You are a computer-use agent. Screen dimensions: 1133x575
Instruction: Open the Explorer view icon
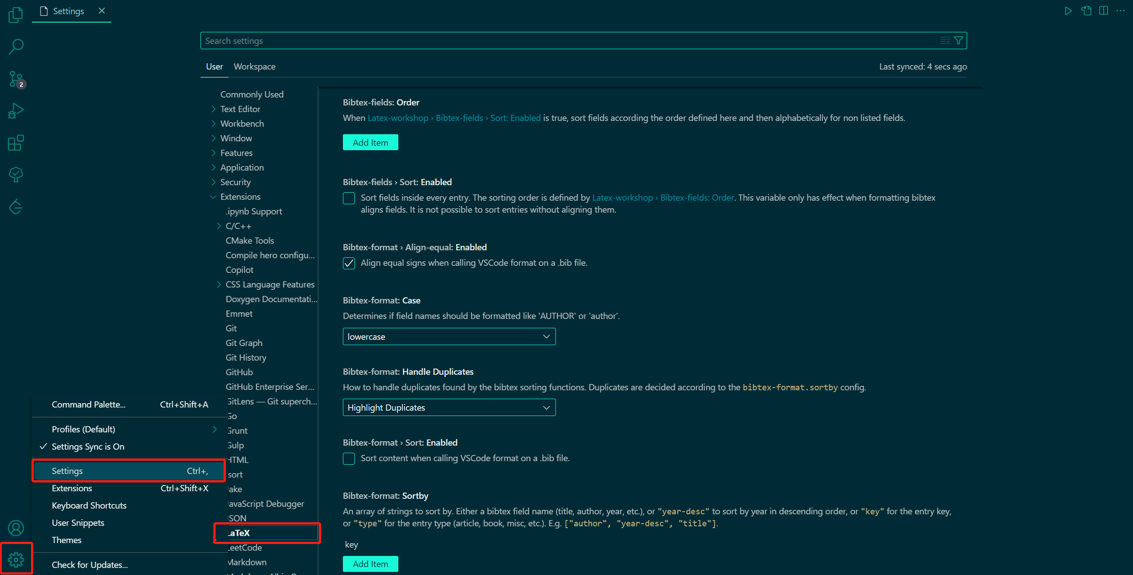(x=16, y=15)
